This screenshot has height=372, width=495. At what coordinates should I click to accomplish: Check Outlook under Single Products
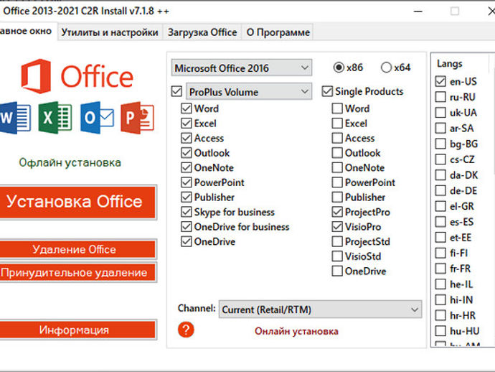[337, 153]
